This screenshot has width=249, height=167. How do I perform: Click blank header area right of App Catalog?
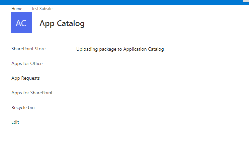pyautogui.click(x=167, y=23)
